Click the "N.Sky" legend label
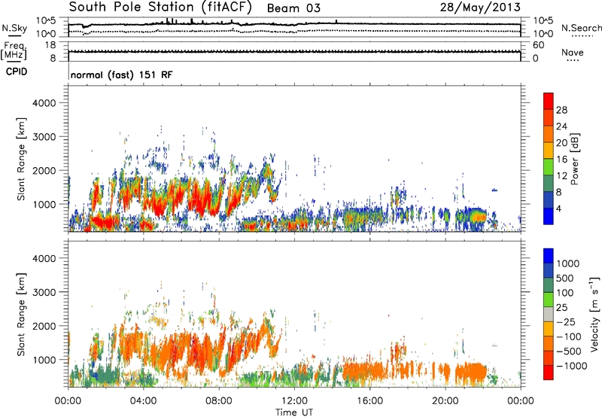 [x=14, y=28]
